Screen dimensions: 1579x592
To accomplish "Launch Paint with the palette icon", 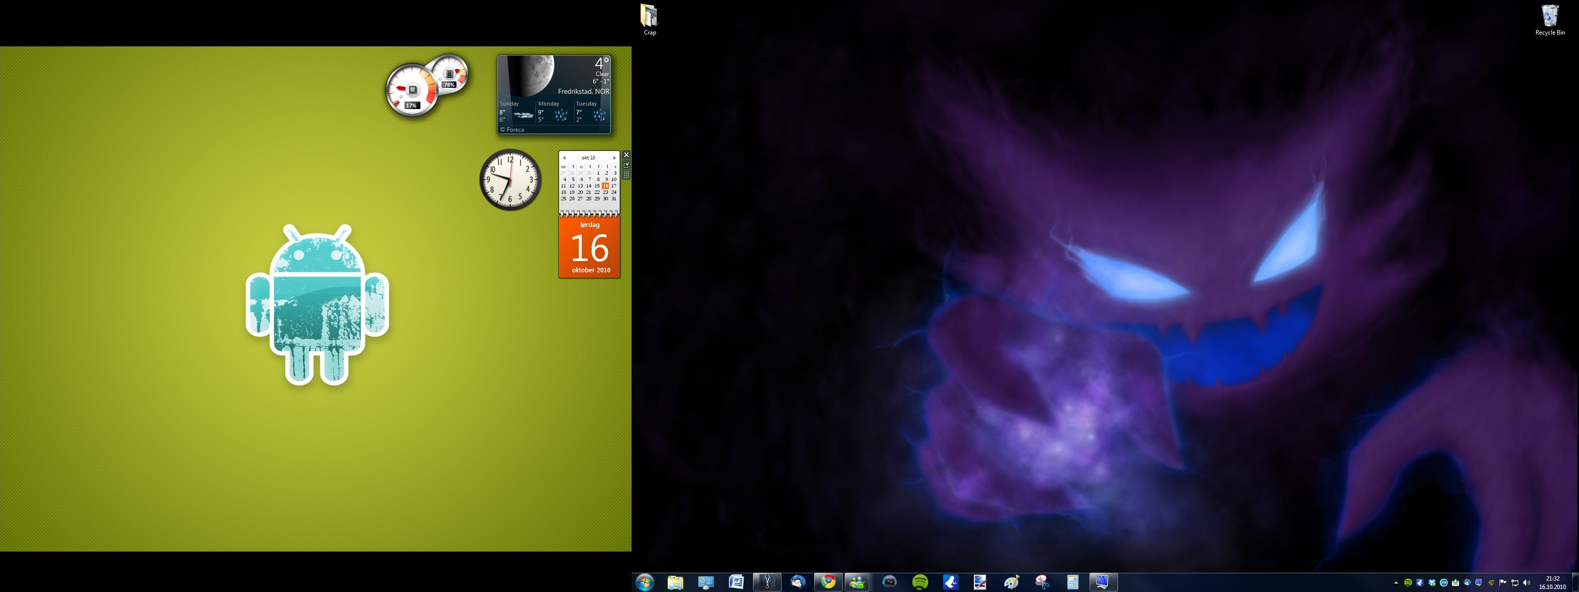I will (x=1012, y=582).
